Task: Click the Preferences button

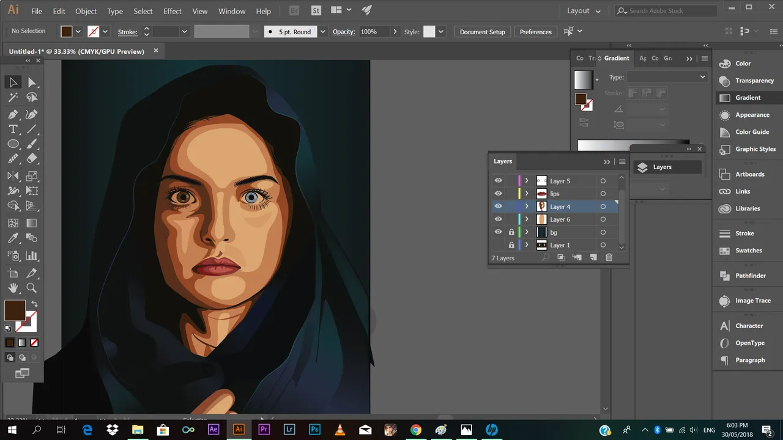Action: [x=536, y=32]
